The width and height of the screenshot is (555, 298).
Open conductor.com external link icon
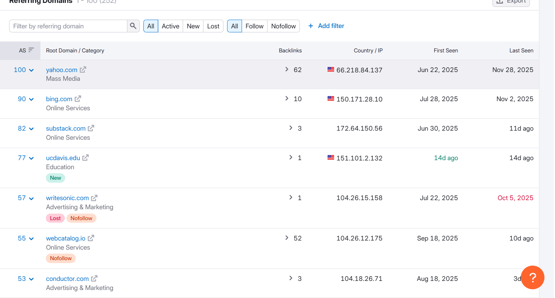click(94, 278)
